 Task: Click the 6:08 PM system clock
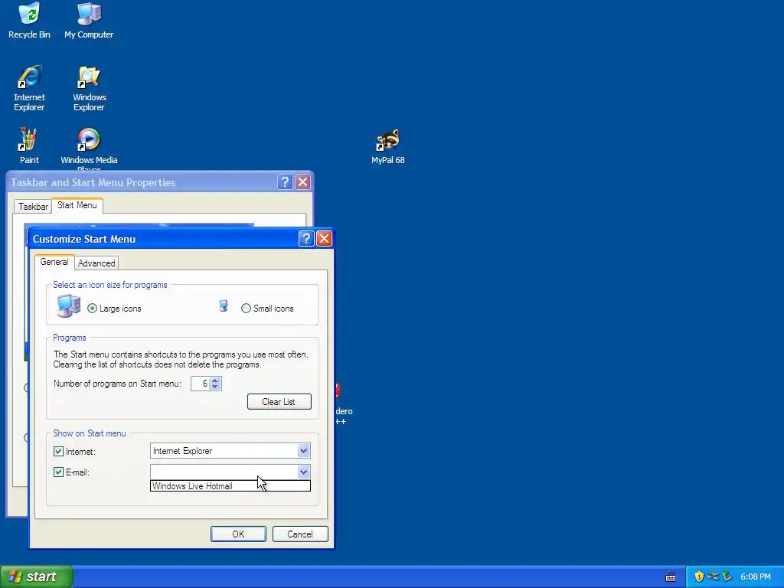pos(756,577)
